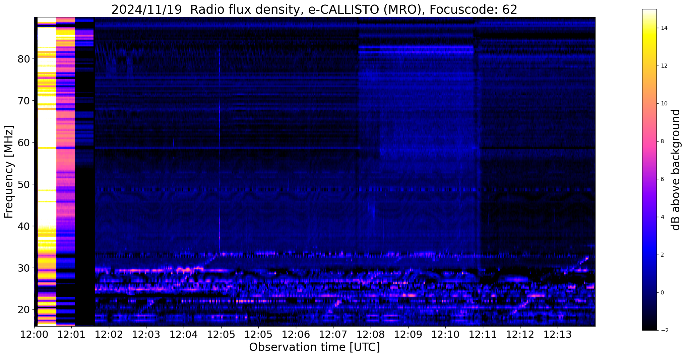
Task: Click the 12:07 time tick label
Action: (x=333, y=334)
